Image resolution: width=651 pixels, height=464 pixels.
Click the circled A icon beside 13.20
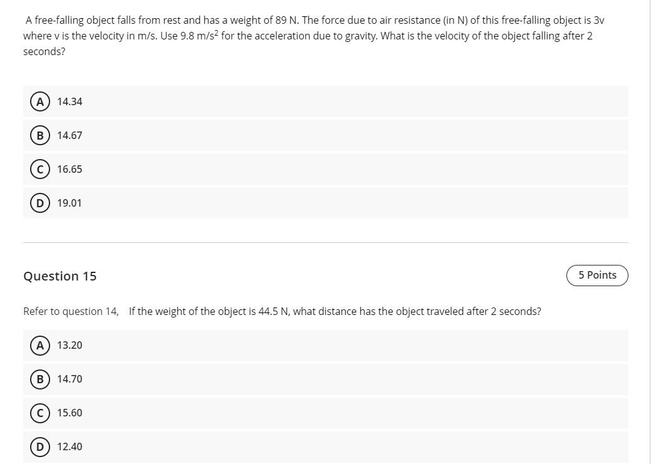pyautogui.click(x=40, y=345)
